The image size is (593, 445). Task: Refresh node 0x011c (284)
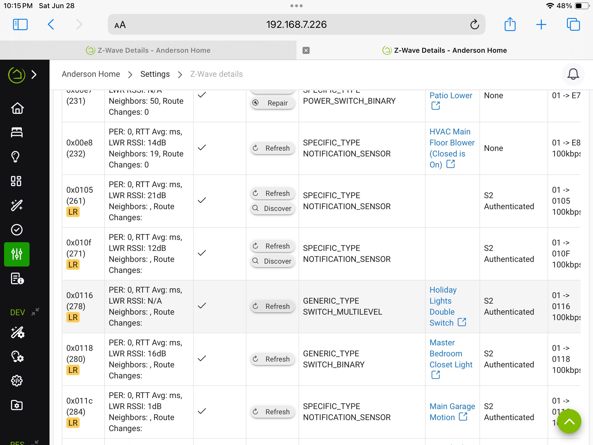pos(273,412)
